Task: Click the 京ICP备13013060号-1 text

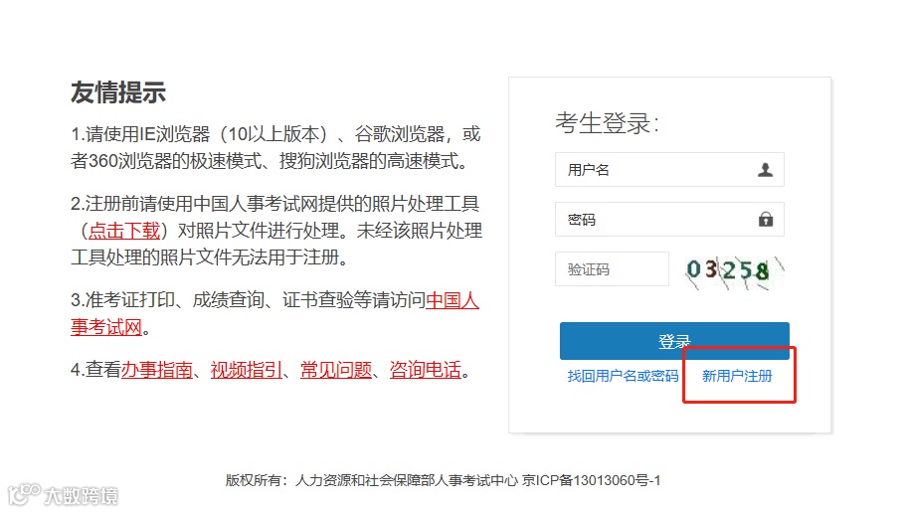Action: pos(591,480)
